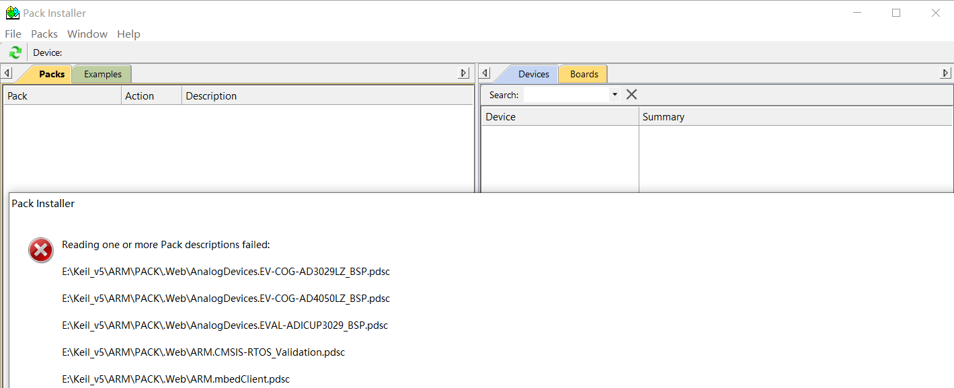Open the Window menu
This screenshot has height=388, width=954.
(x=87, y=34)
